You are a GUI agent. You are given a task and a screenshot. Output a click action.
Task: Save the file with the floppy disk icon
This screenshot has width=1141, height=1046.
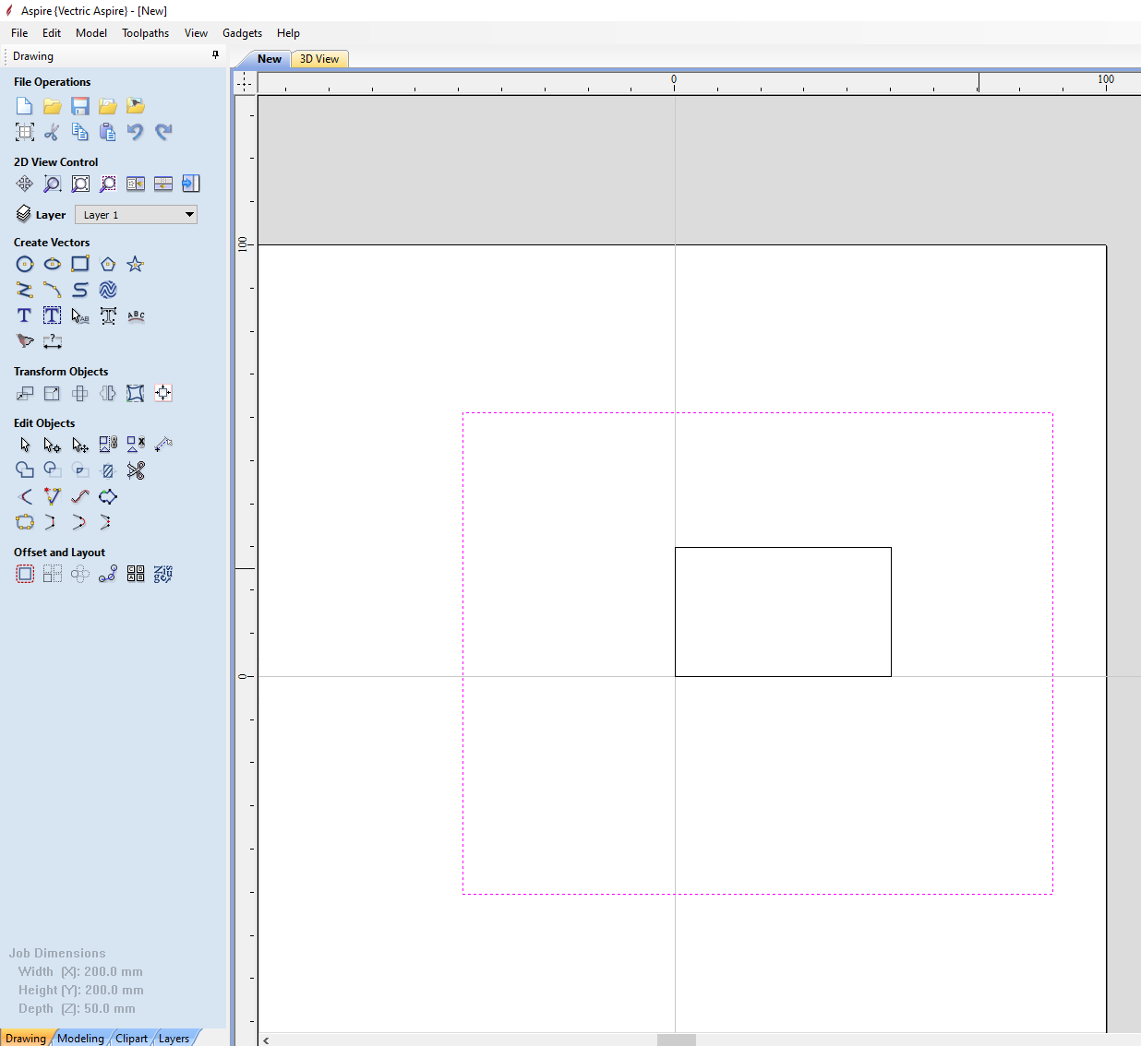[80, 106]
